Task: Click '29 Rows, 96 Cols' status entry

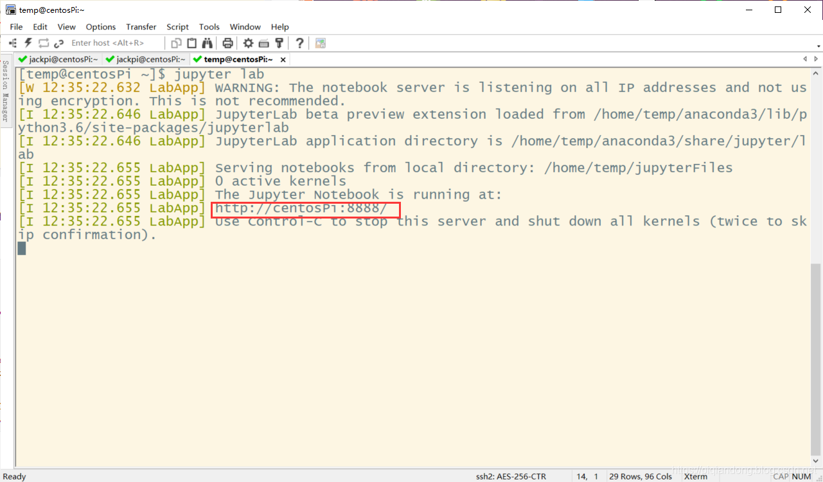Action: tap(641, 476)
